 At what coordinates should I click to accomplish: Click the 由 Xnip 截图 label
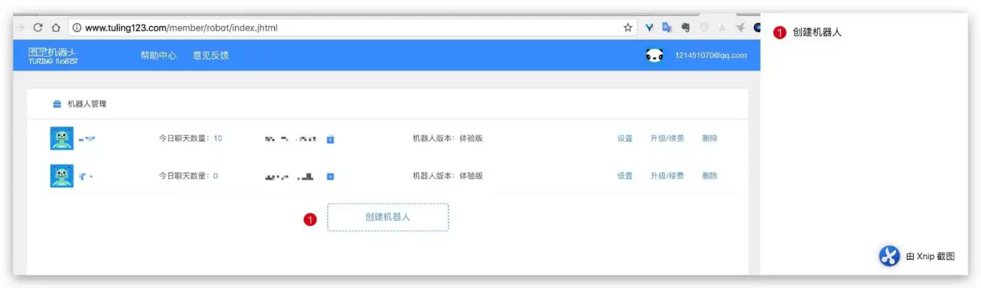[x=931, y=257]
